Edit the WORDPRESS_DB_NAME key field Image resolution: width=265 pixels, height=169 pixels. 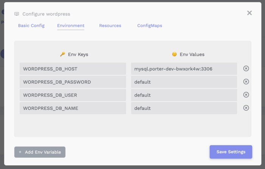(x=73, y=108)
